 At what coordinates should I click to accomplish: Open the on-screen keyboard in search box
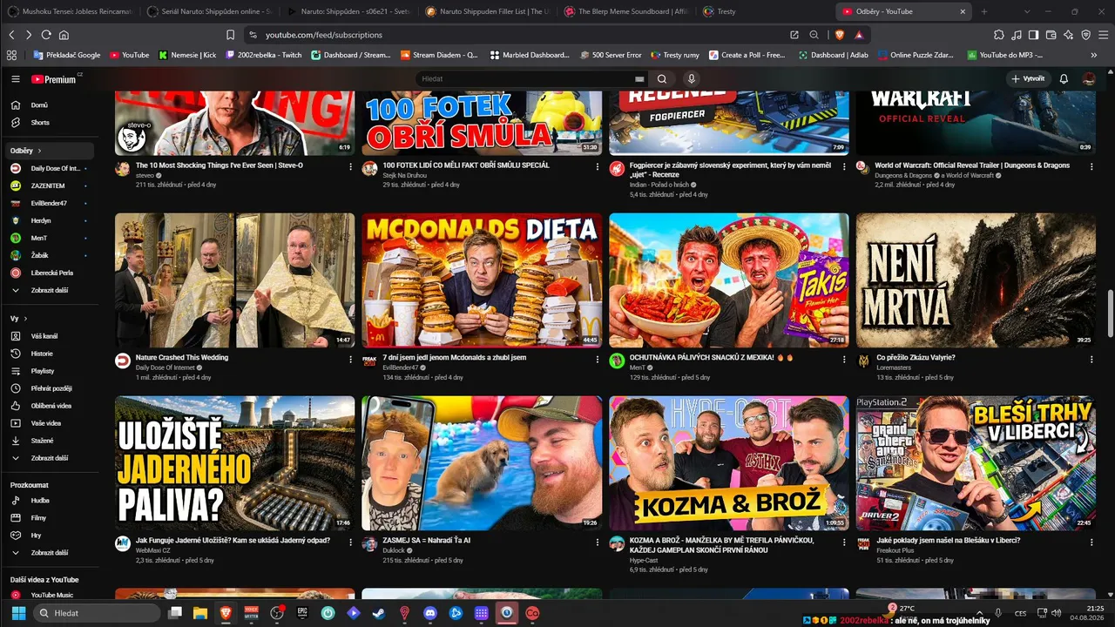click(x=639, y=79)
